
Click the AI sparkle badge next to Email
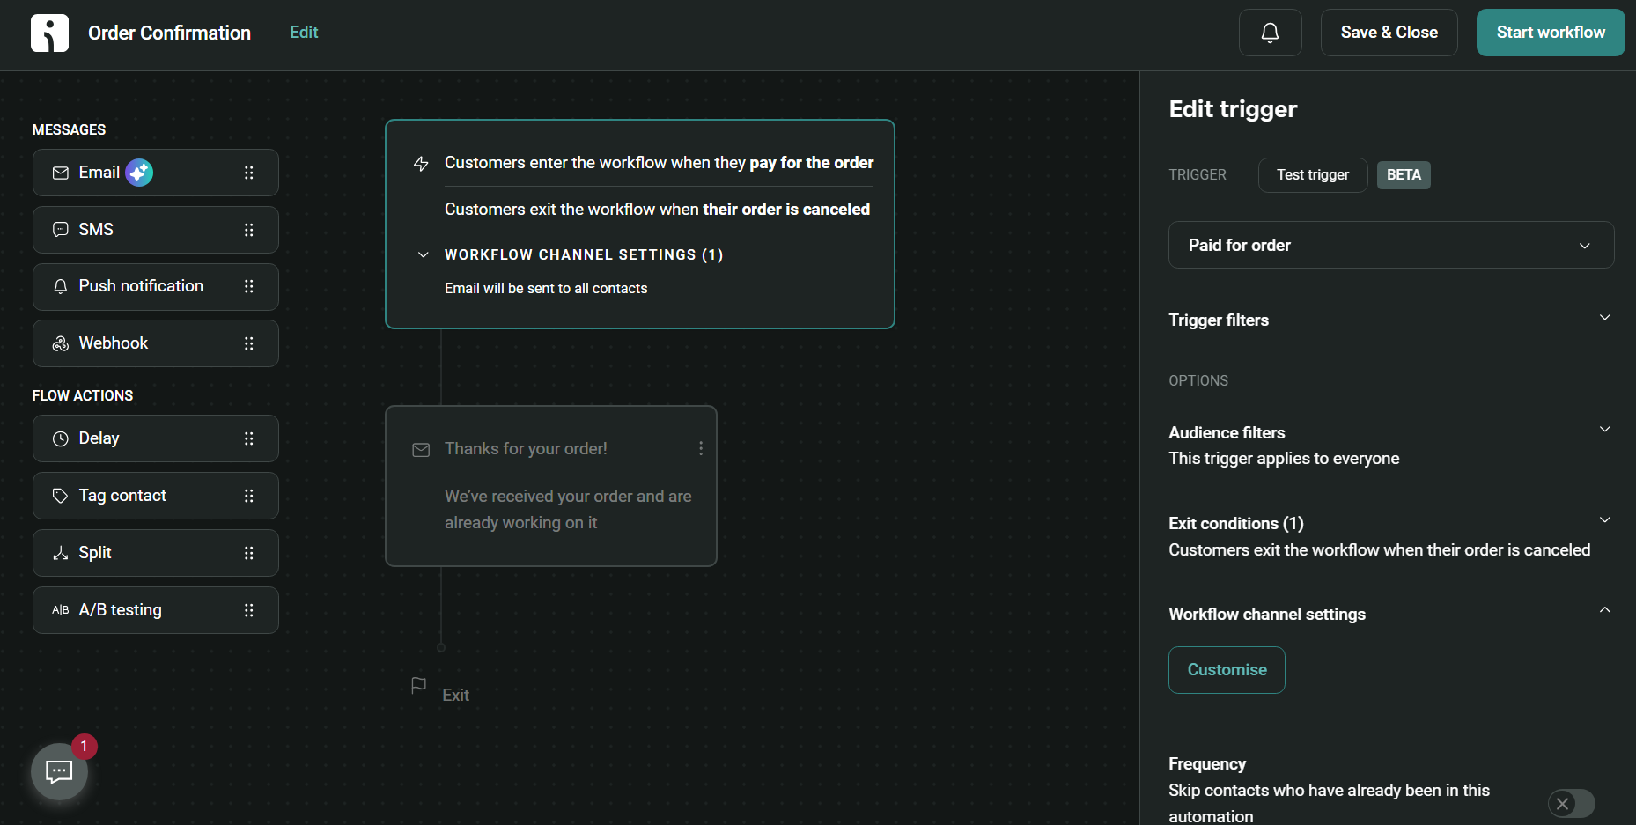(x=139, y=173)
